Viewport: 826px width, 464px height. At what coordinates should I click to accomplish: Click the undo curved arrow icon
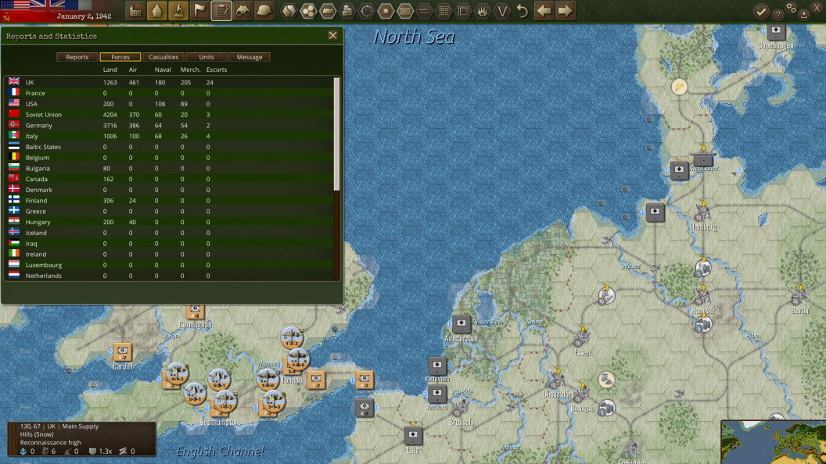[x=522, y=11]
